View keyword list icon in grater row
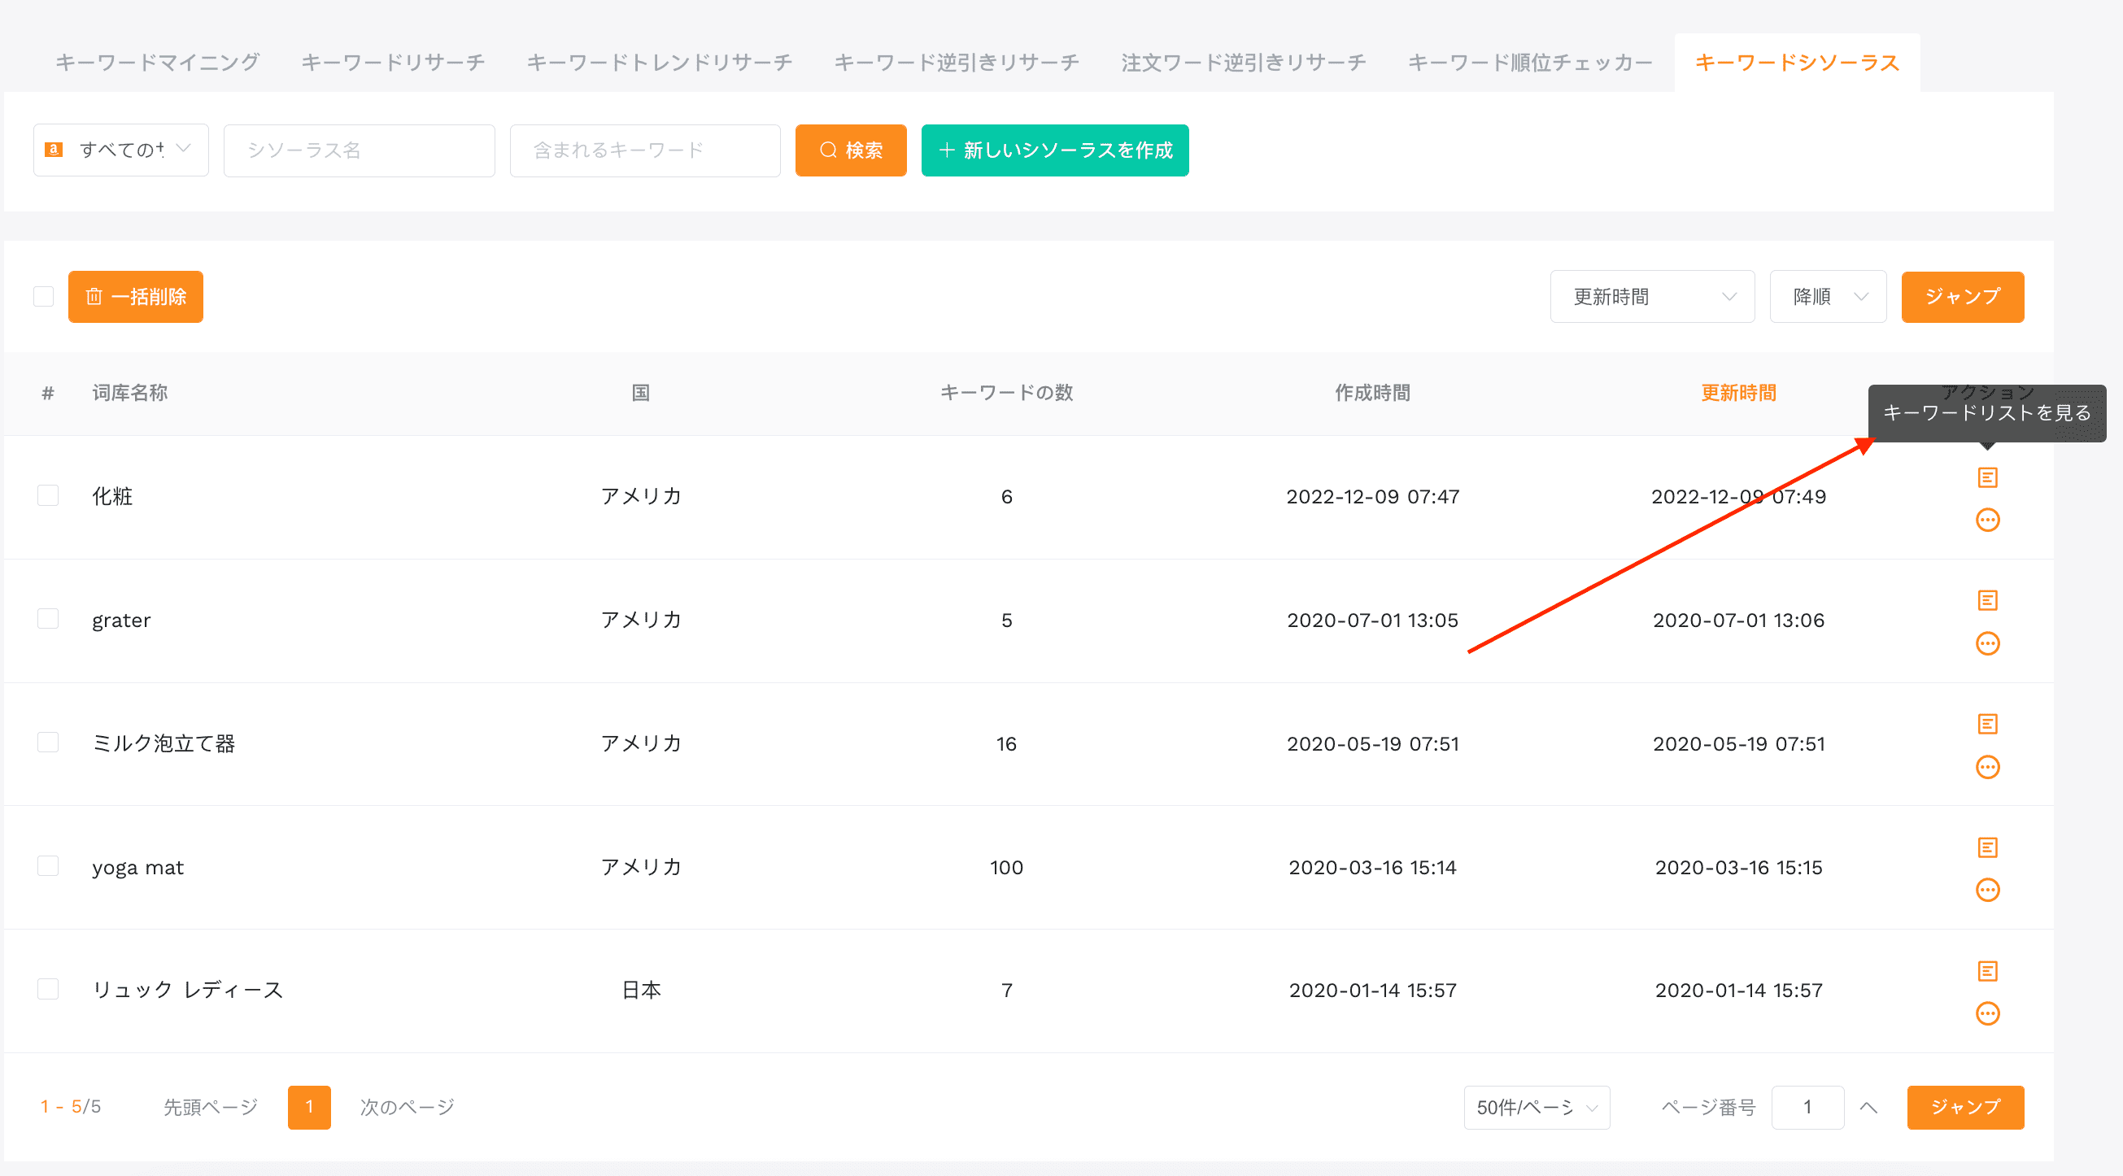 (1987, 600)
